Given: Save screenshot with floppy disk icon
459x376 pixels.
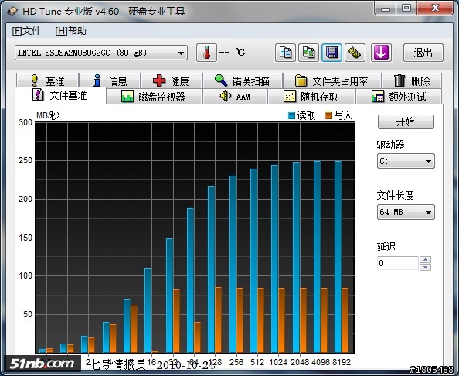Looking at the screenshot, I should [331, 53].
